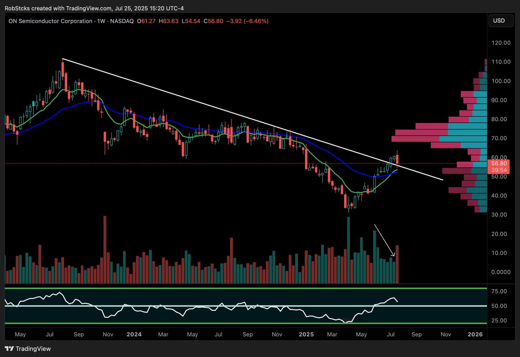The image size is (520, 357).
Task: Click the Nov label just before 2024
Action: (x=108, y=334)
